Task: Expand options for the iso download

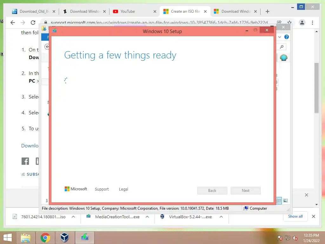Action: coord(73,217)
